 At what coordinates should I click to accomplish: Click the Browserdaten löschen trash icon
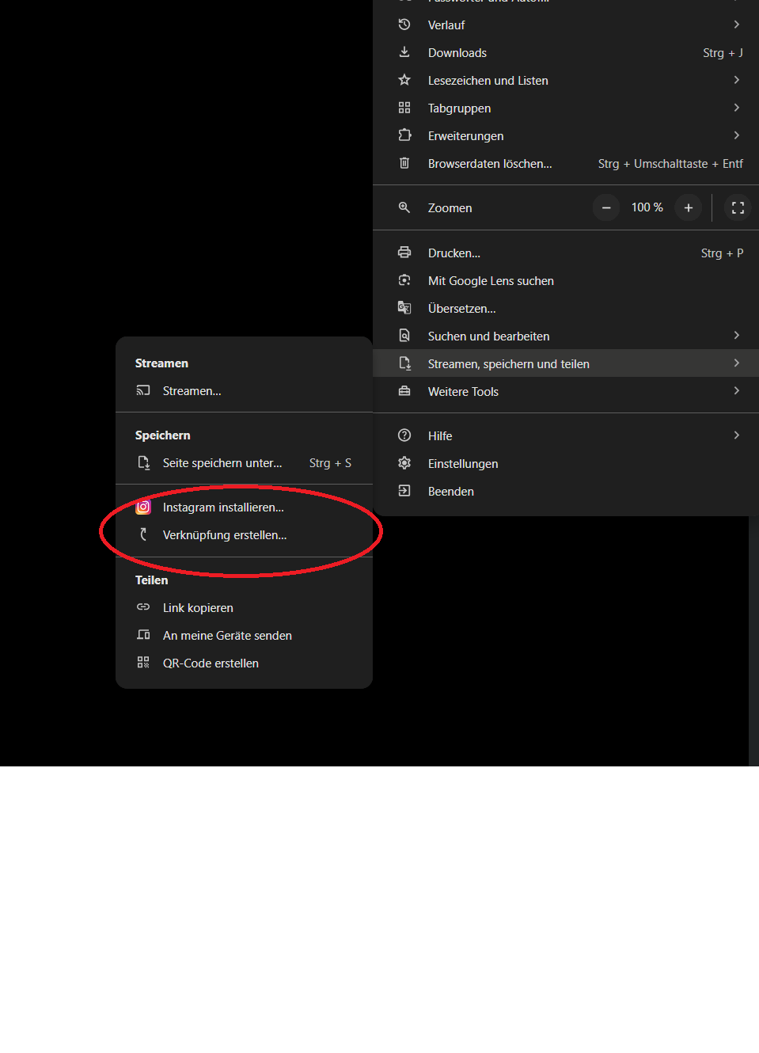(404, 163)
